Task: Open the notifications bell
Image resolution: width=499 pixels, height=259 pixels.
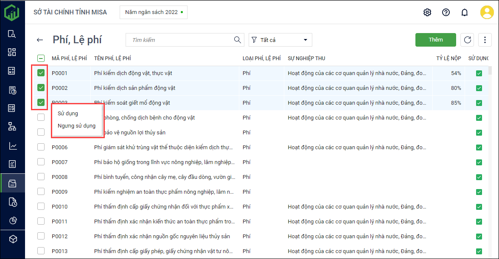Action: click(x=465, y=12)
